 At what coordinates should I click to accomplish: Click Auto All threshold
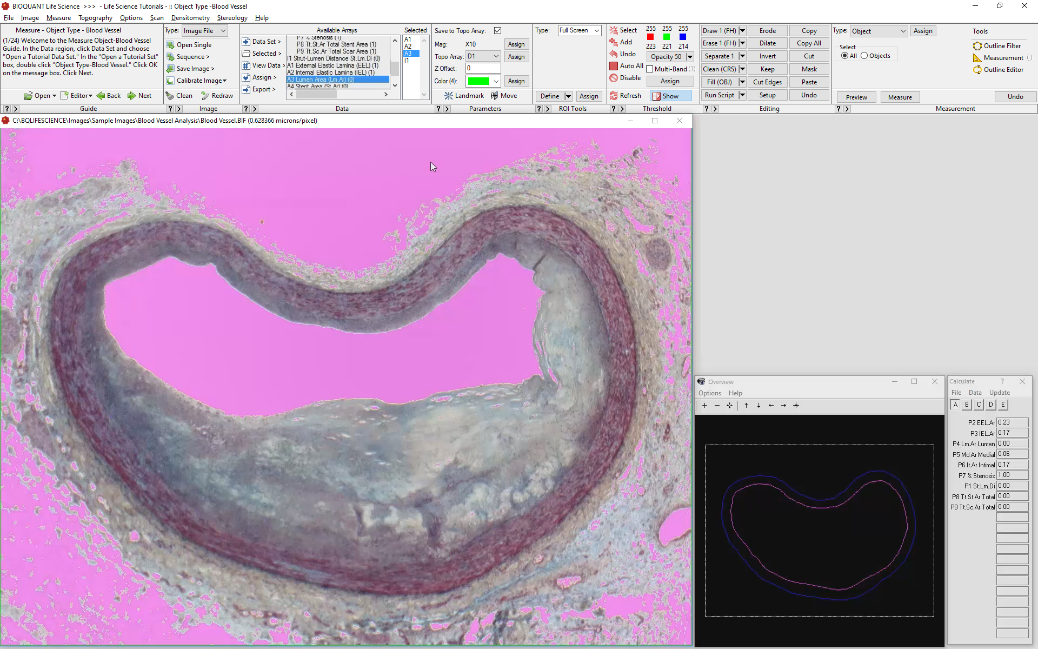(x=627, y=66)
